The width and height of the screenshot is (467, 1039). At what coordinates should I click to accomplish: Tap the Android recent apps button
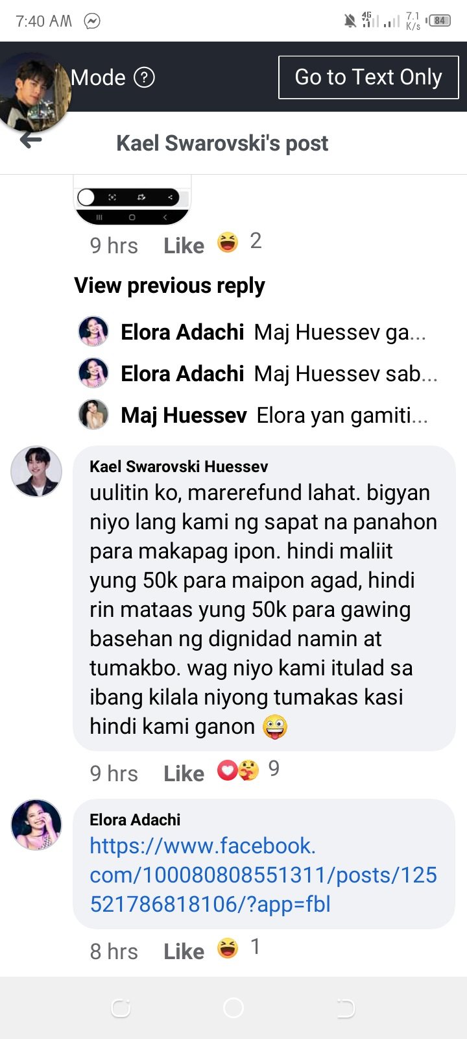point(121,1008)
